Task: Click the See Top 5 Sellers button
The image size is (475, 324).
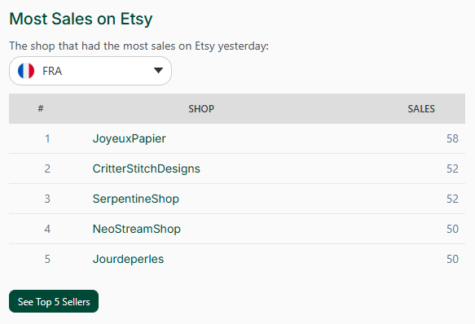Action: [54, 301]
